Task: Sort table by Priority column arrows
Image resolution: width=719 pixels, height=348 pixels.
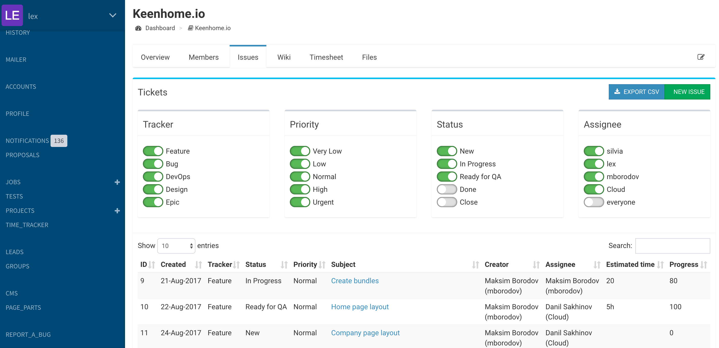Action: pos(322,265)
